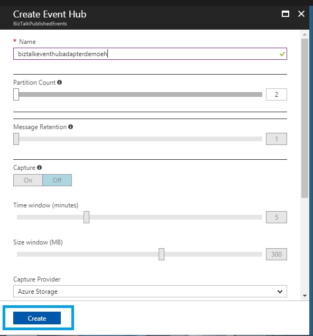Click the Partition Count slider handle
Viewport: 313px width, 336px height.
pyautogui.click(x=16, y=95)
